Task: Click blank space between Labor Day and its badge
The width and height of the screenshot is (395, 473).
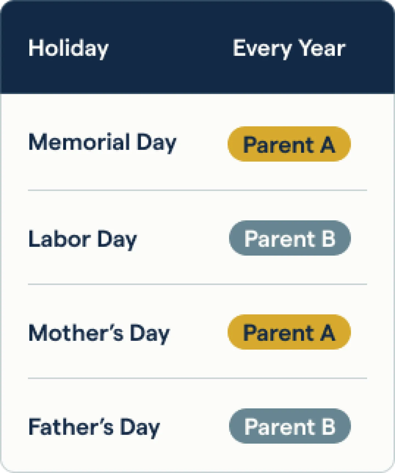Action: pos(182,238)
